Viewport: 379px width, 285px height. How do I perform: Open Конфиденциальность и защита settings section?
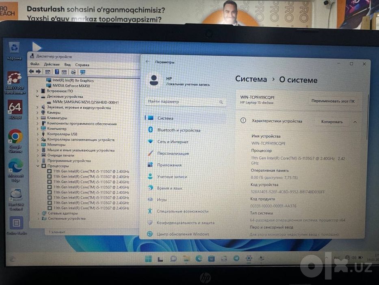(x=185, y=222)
